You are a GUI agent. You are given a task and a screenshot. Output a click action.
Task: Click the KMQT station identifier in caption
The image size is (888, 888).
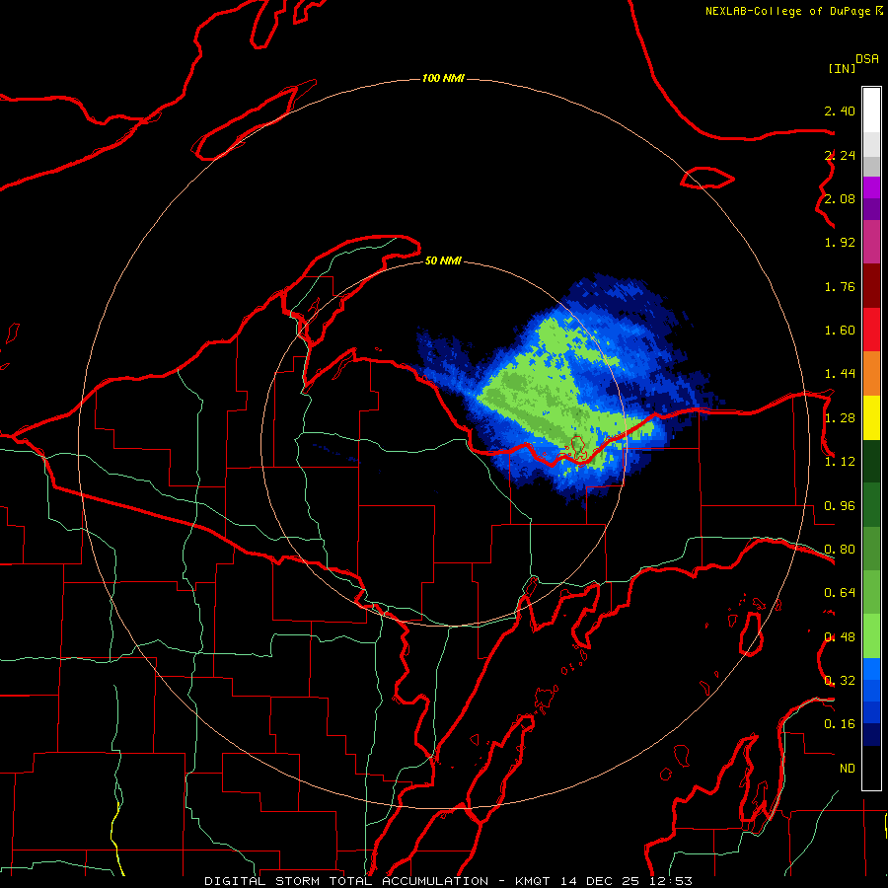click(533, 881)
